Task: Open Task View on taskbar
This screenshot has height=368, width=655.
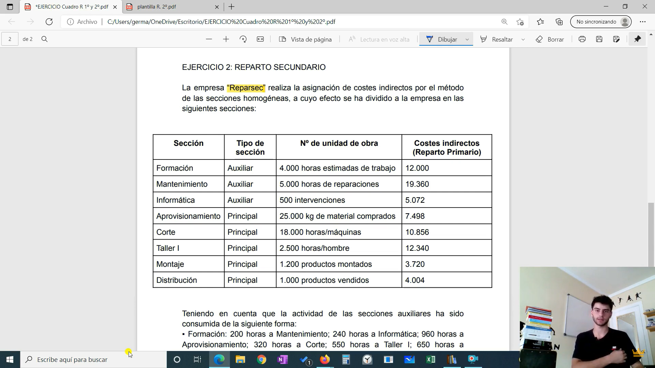Action: point(197,359)
